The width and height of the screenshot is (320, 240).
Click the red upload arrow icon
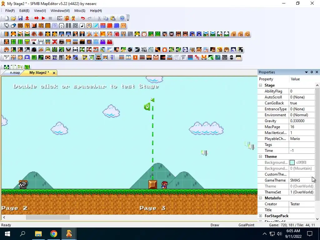[27, 18]
